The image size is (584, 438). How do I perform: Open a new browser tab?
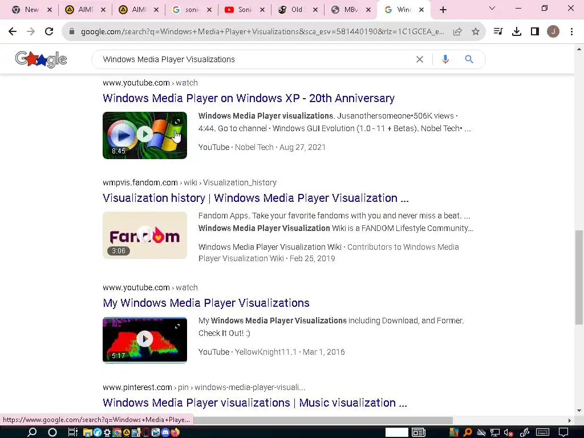(x=443, y=10)
